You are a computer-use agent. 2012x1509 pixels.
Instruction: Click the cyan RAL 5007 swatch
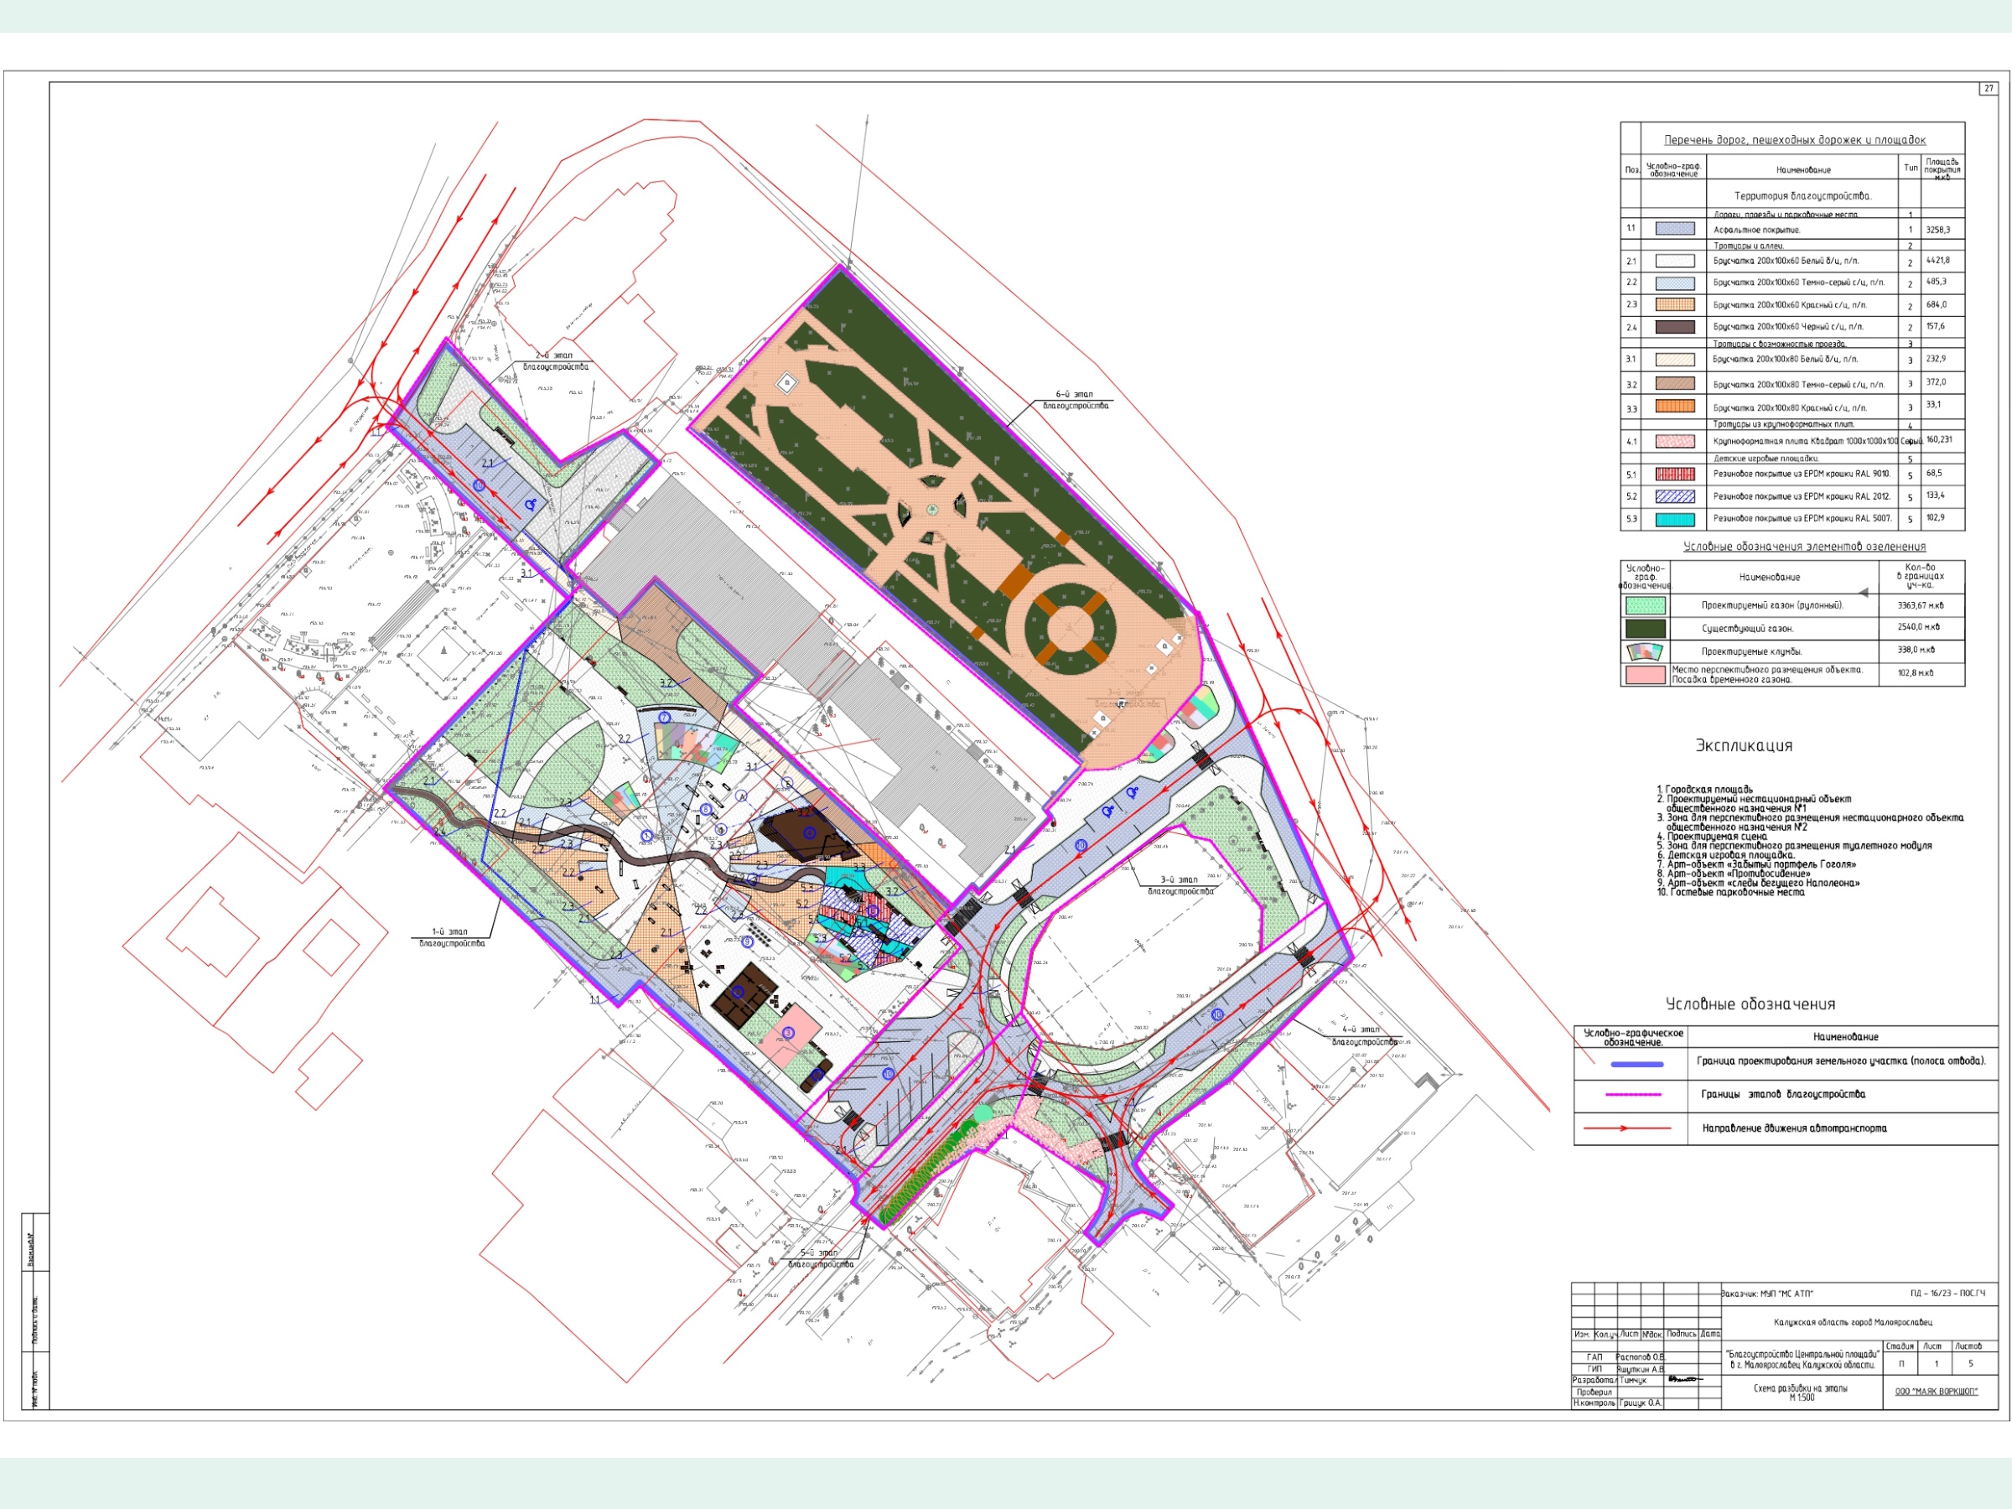1674,520
